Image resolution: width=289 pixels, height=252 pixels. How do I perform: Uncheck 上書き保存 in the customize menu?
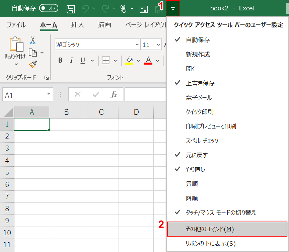(x=200, y=83)
